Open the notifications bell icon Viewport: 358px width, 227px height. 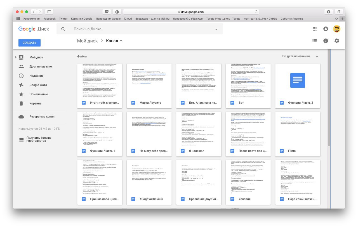[326, 29]
